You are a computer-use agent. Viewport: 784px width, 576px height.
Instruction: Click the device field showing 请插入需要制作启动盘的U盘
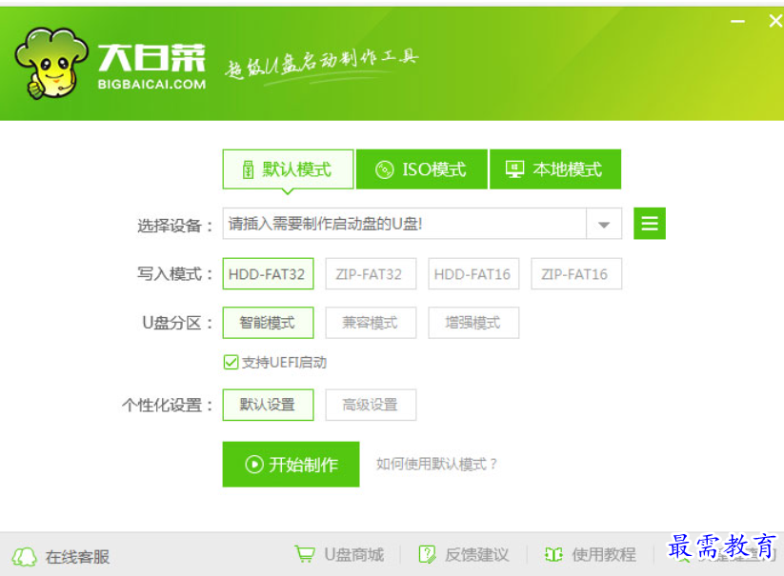[405, 224]
